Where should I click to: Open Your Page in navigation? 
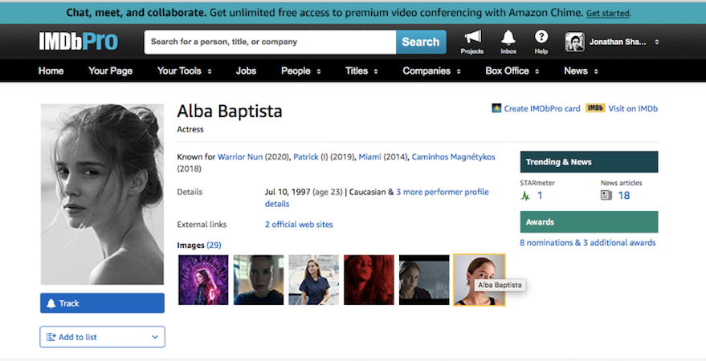pyautogui.click(x=110, y=71)
